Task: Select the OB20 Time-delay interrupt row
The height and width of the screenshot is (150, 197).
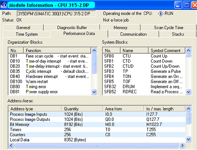Action: click(x=50, y=66)
